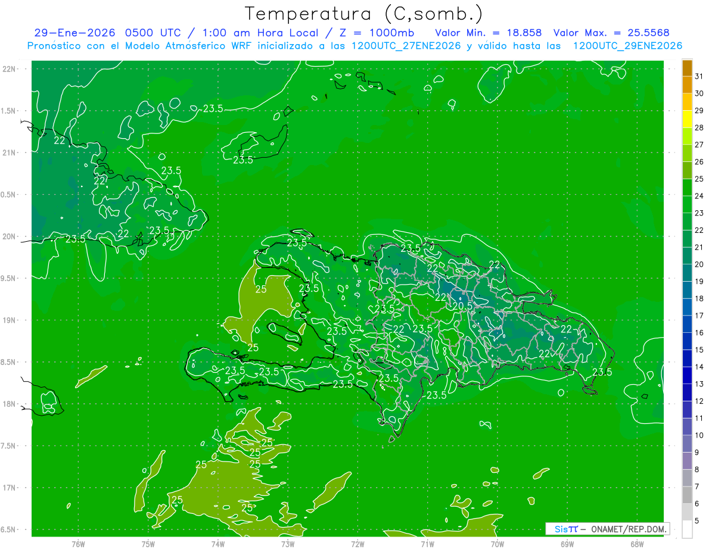Click the colorbar label 15
The image size is (715, 552).
(700, 350)
